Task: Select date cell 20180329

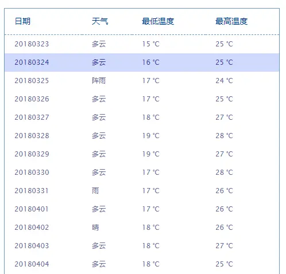Action: pyautogui.click(x=32, y=154)
